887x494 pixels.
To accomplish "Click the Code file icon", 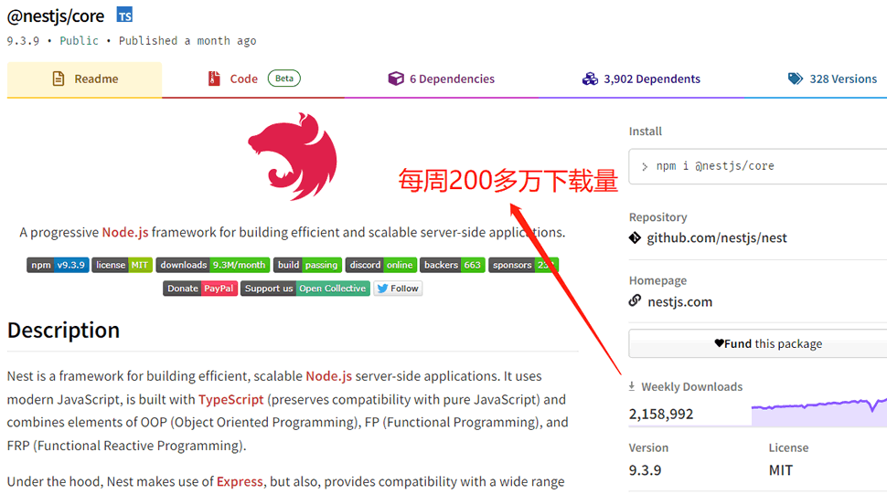I will (214, 79).
